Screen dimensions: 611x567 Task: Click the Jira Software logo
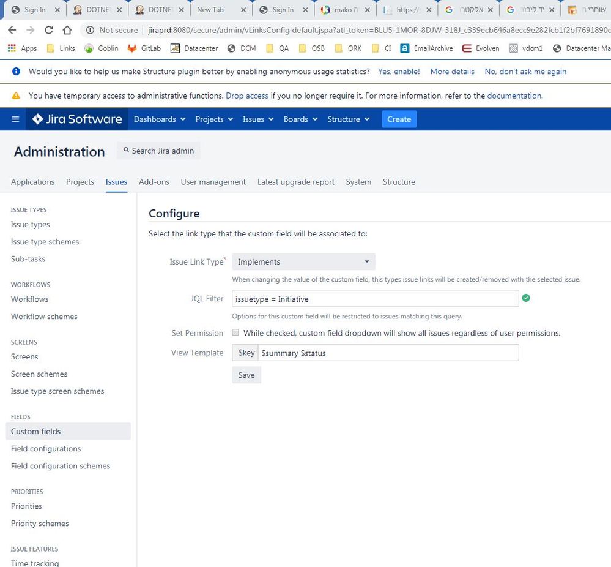click(x=77, y=119)
